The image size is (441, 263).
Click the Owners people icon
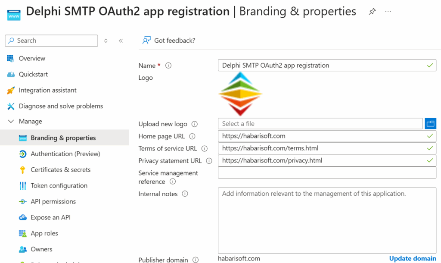tap(23, 249)
